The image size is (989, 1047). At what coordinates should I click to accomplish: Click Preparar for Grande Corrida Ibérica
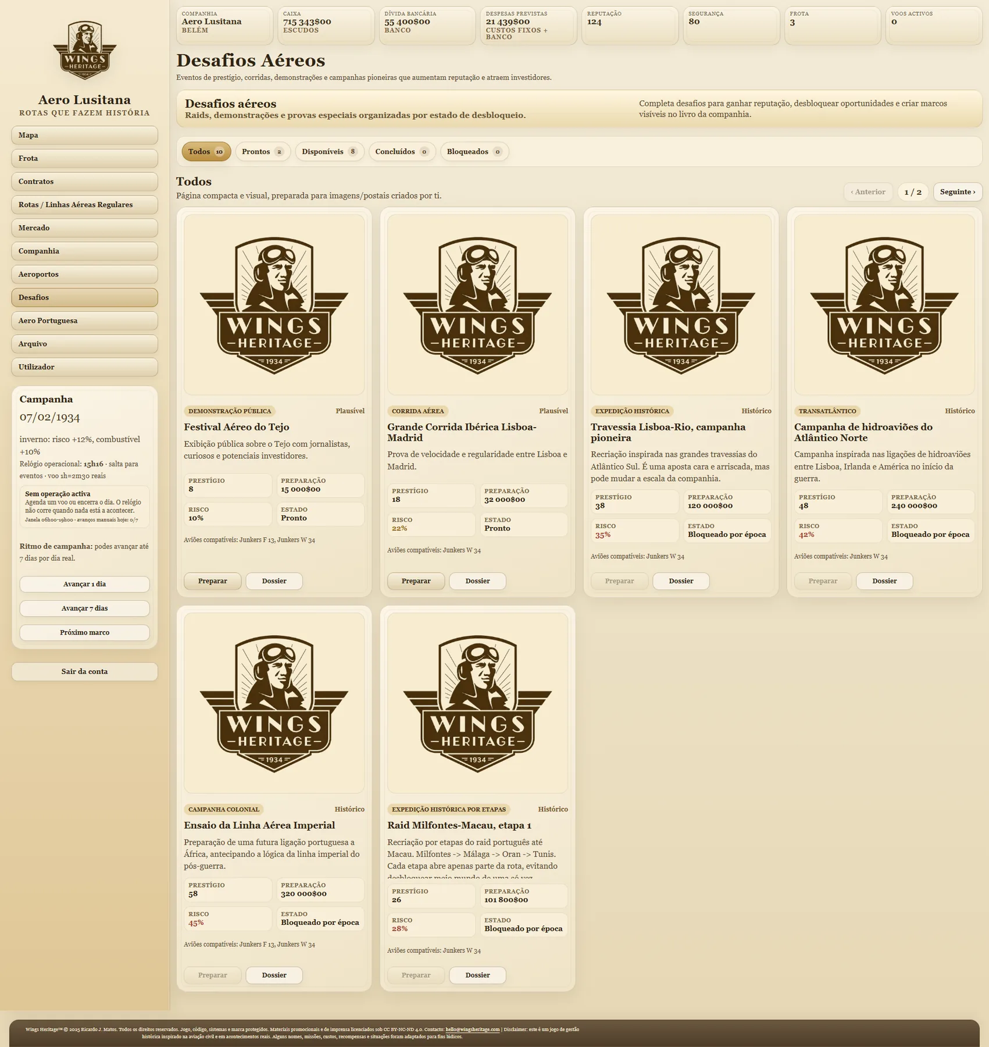coord(416,581)
